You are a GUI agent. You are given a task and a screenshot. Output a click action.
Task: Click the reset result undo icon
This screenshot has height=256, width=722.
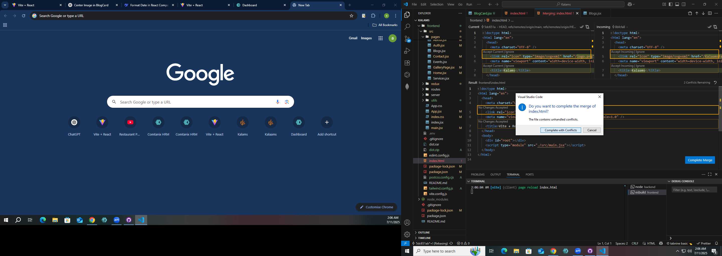[x=715, y=82]
